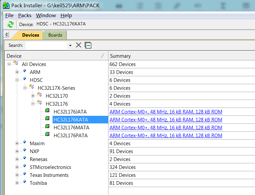Open HC32L176PATA summary link

[x=166, y=136]
